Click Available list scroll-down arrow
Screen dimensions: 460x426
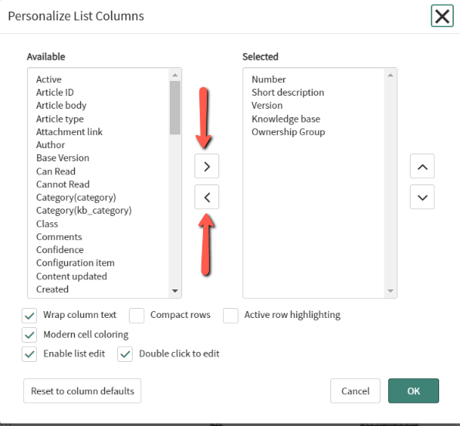click(175, 291)
